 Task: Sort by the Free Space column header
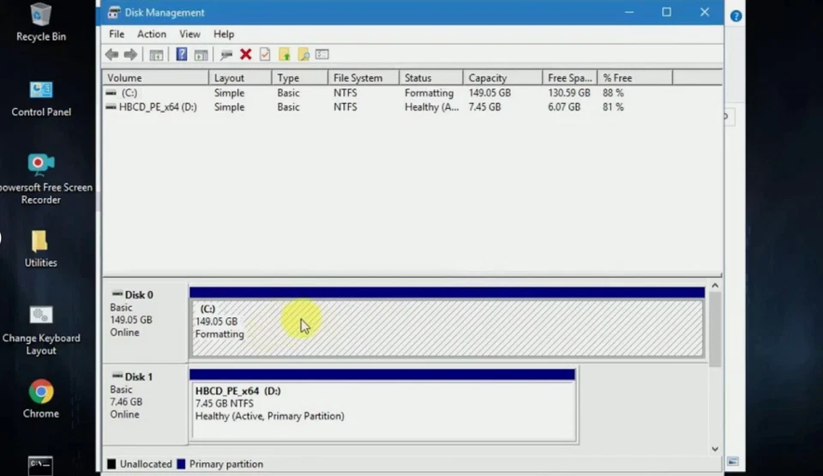[569, 78]
